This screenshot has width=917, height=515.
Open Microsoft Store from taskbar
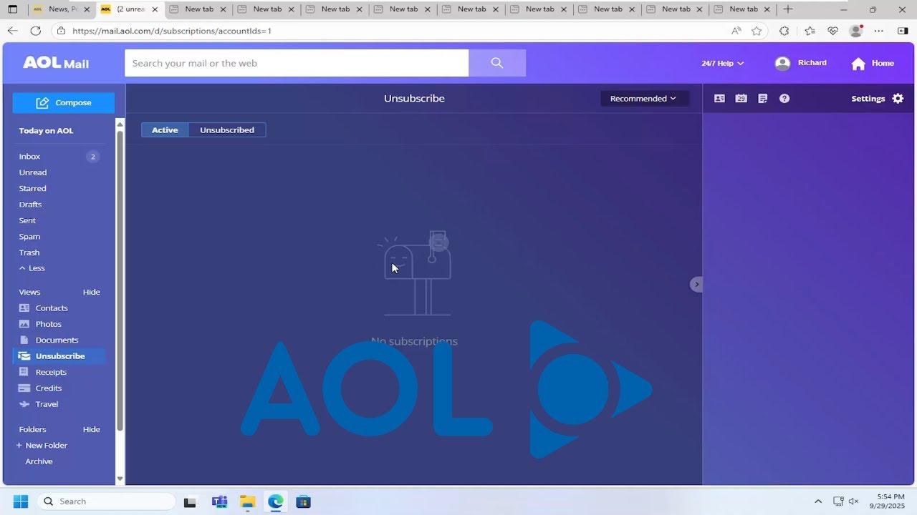click(x=303, y=501)
